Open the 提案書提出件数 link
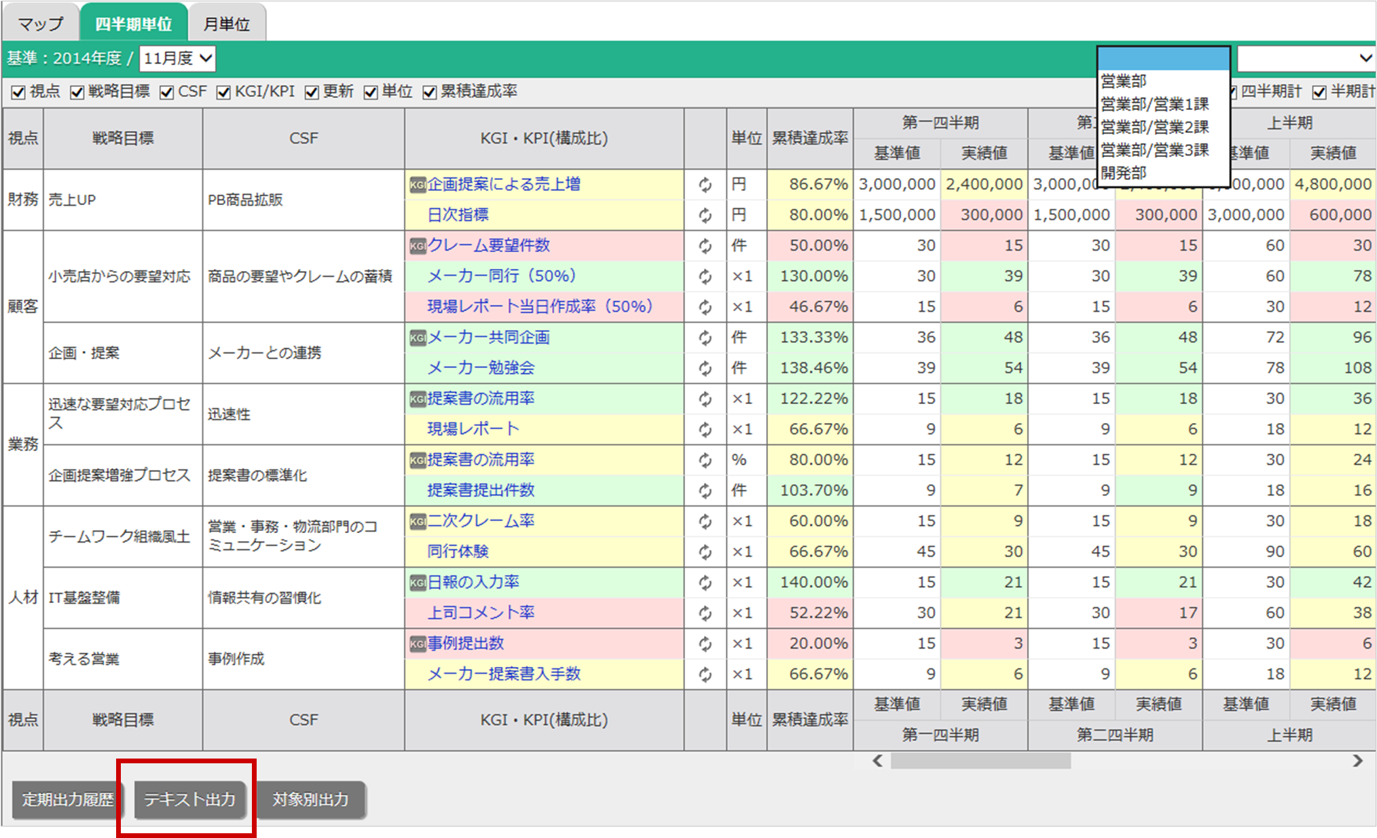 pyautogui.click(x=481, y=490)
